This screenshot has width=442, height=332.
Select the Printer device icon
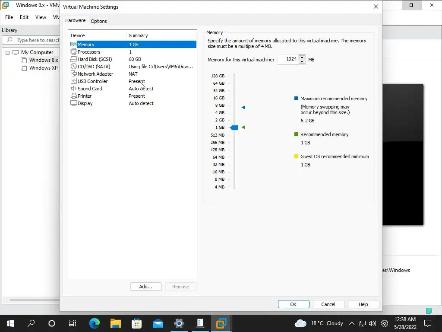click(73, 96)
